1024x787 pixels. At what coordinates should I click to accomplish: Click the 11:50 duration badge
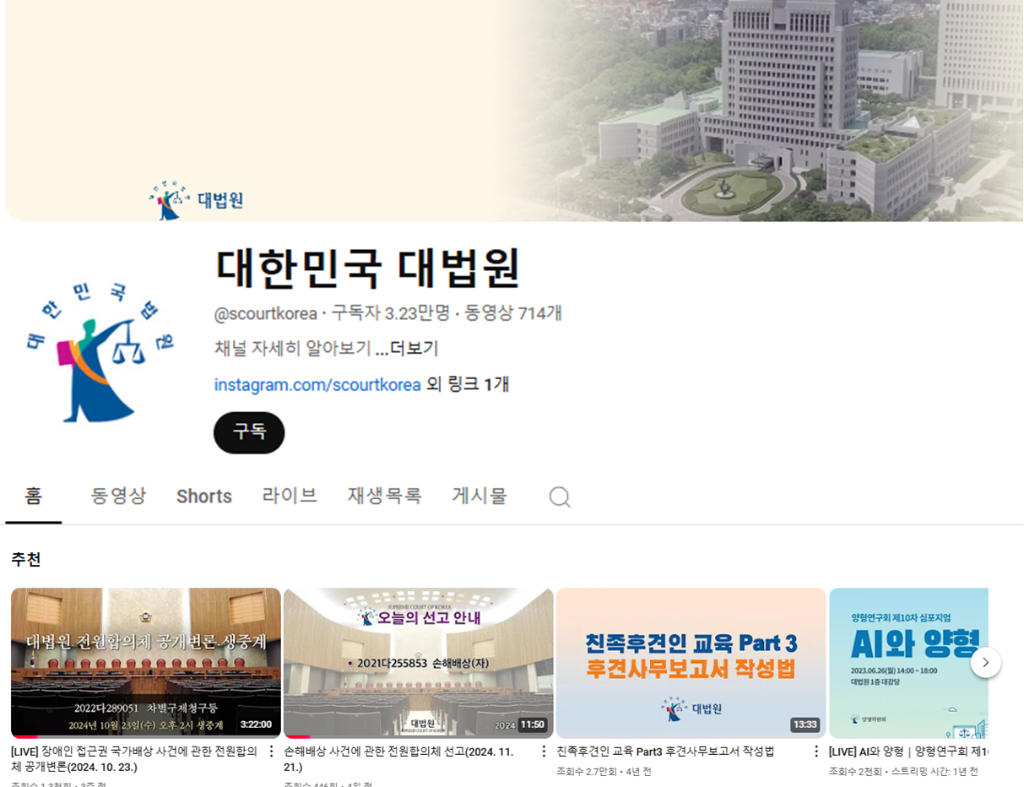click(532, 725)
